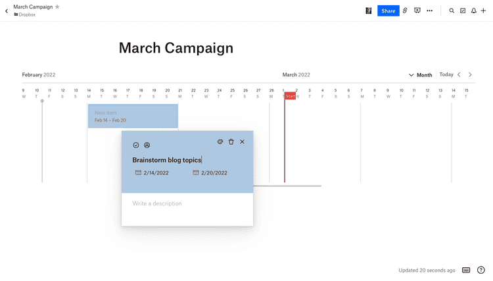Click the blue Share button

click(388, 11)
